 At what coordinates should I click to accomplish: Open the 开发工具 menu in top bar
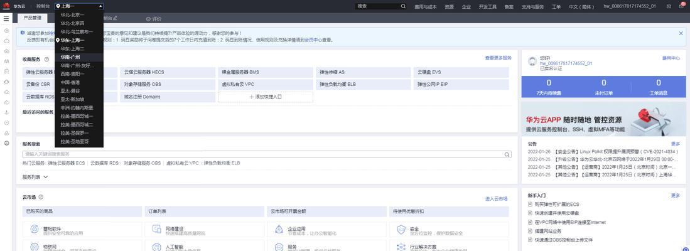click(488, 7)
